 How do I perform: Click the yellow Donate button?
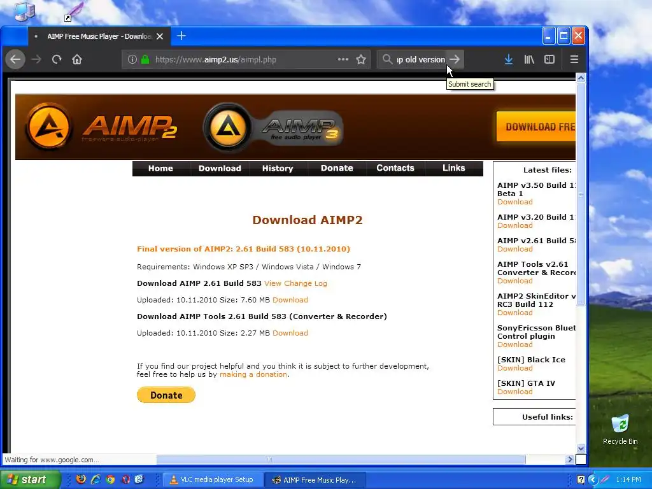[x=166, y=395]
